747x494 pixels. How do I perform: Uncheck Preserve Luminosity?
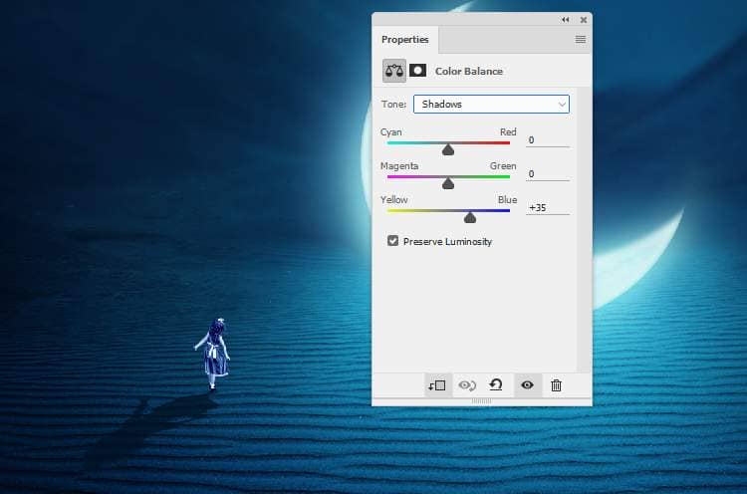(392, 241)
